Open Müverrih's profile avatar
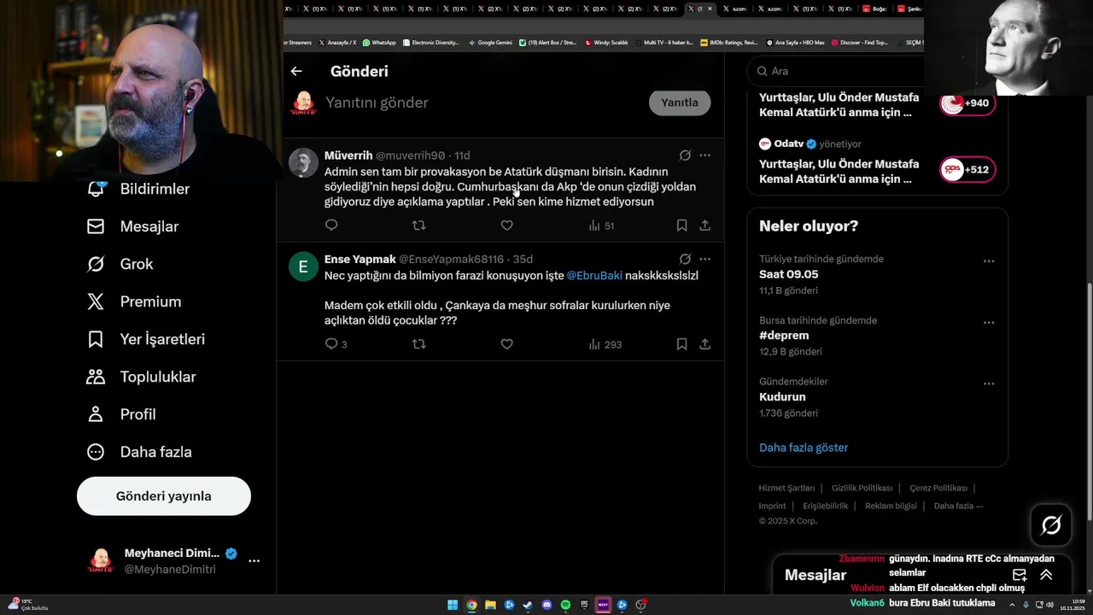1093x615 pixels. (x=303, y=162)
